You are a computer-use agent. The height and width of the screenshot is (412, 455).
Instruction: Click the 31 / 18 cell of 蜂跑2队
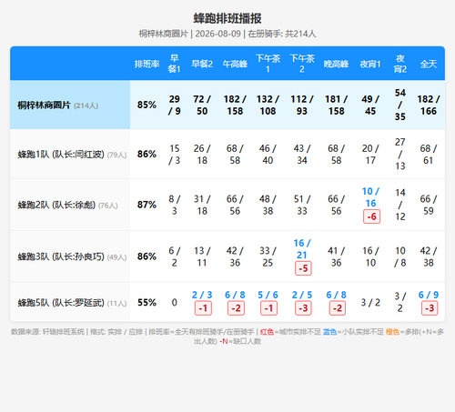tap(202, 205)
